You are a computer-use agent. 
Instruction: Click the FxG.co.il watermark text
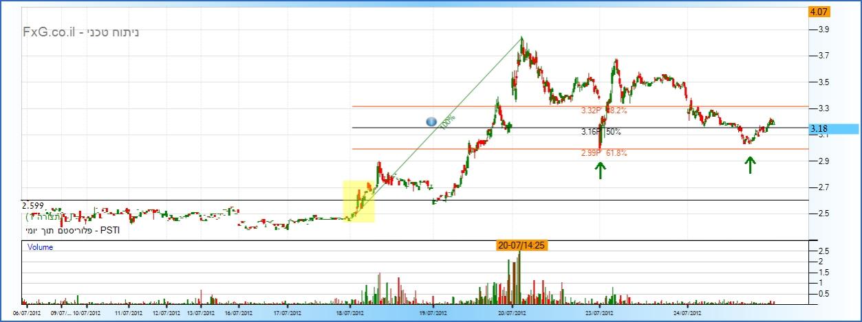pyautogui.click(x=76, y=32)
